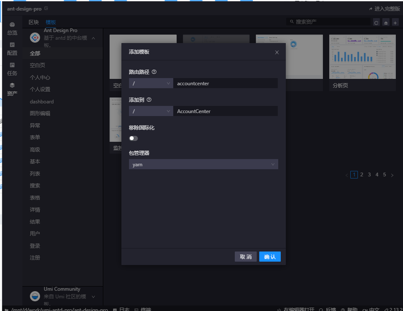Image resolution: width=403 pixels, height=311 pixels.
Task: Toggle the 移除国际化 switch
Action: (133, 138)
